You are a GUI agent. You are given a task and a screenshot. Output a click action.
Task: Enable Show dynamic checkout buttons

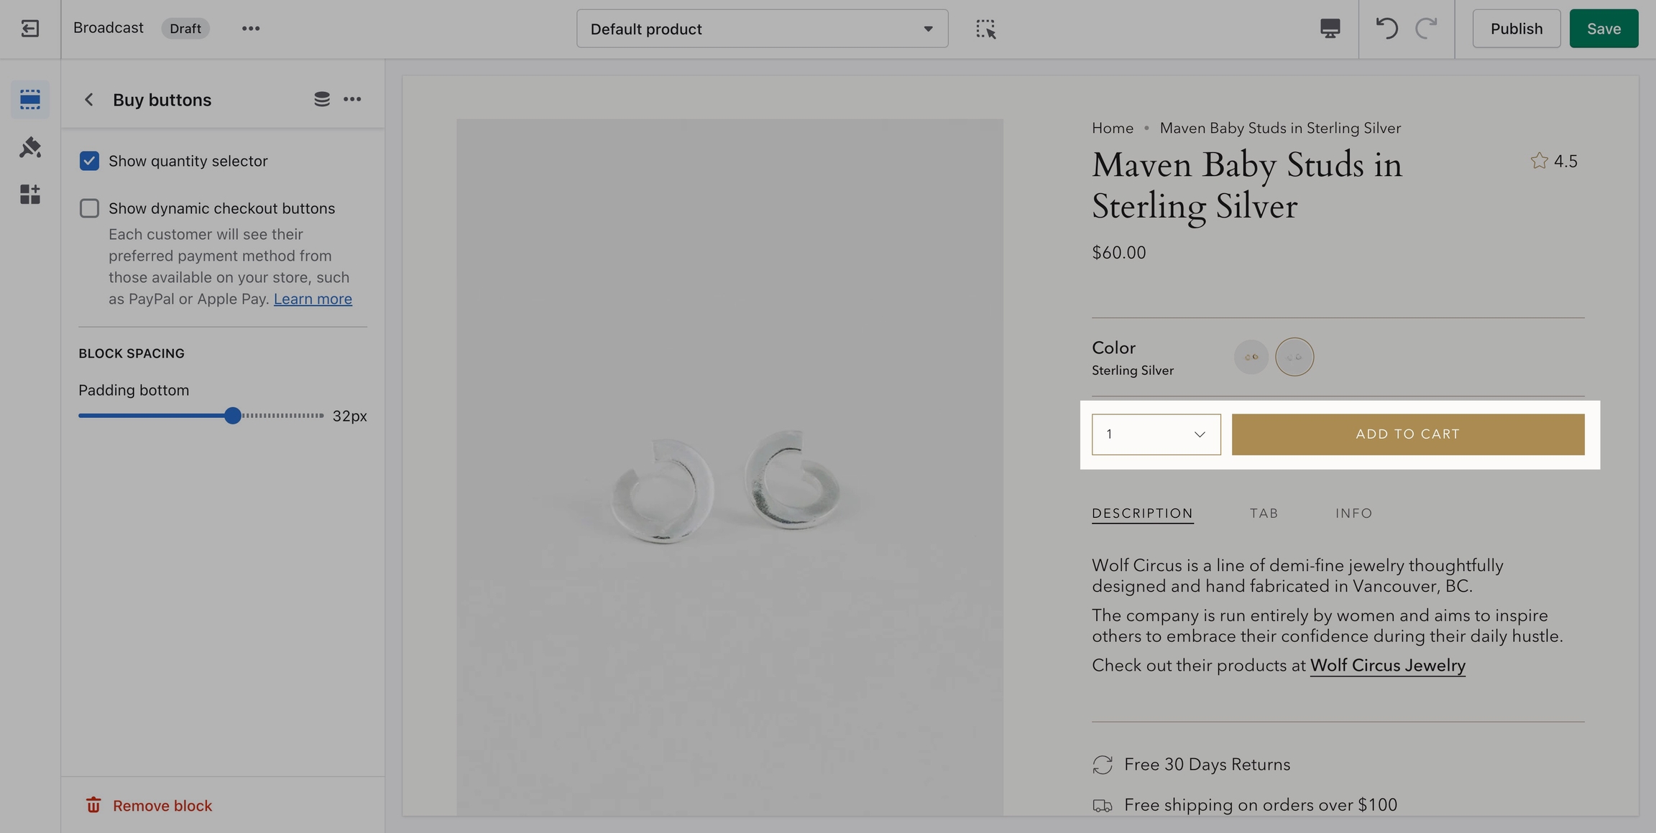pyautogui.click(x=89, y=208)
